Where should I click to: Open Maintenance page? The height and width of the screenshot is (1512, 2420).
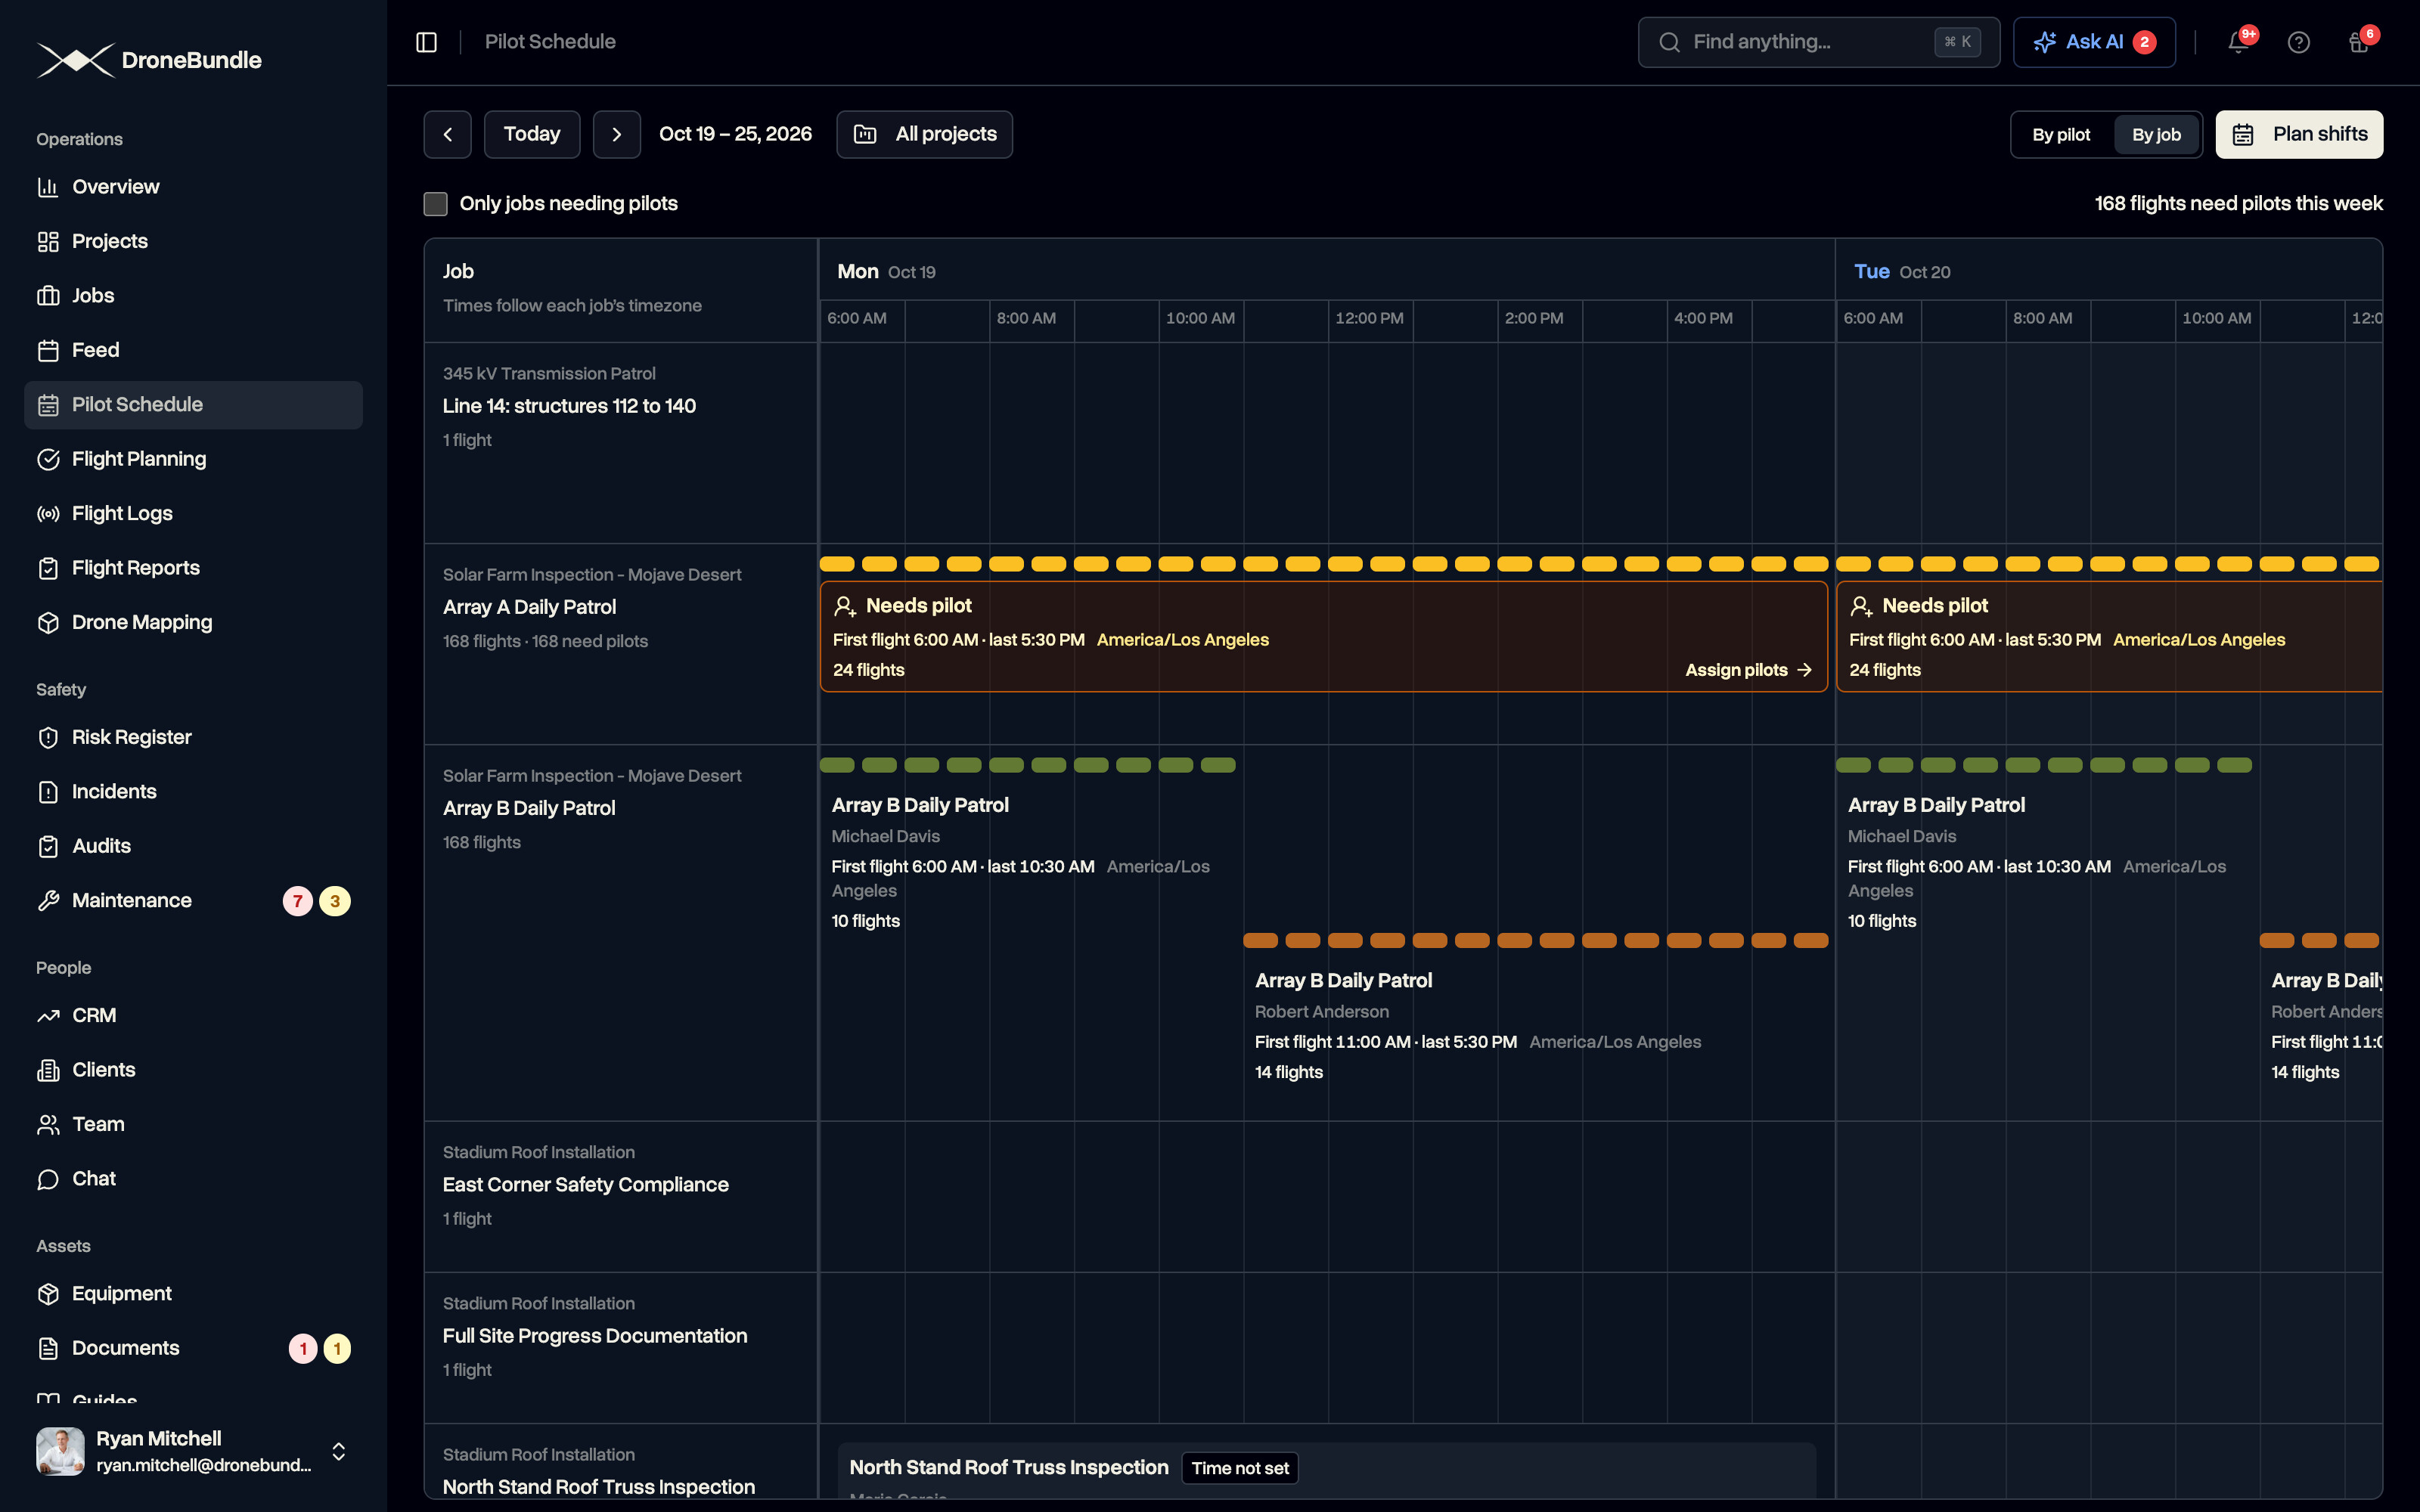click(193, 901)
